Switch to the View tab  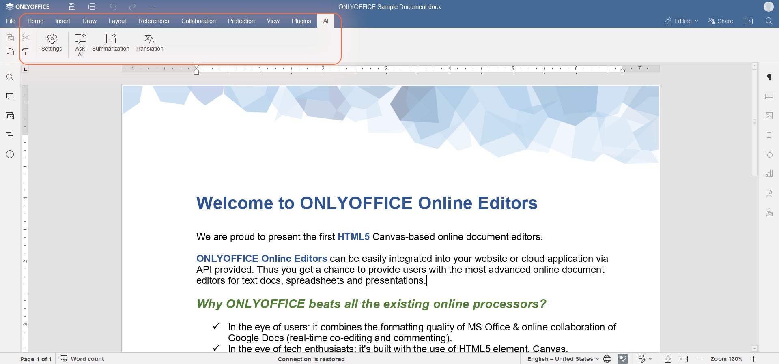273,21
